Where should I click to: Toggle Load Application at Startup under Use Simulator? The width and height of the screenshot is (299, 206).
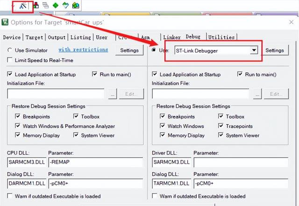click(9, 74)
